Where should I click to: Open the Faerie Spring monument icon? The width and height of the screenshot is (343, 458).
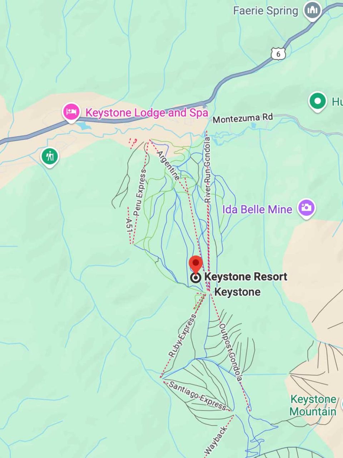coord(313,10)
